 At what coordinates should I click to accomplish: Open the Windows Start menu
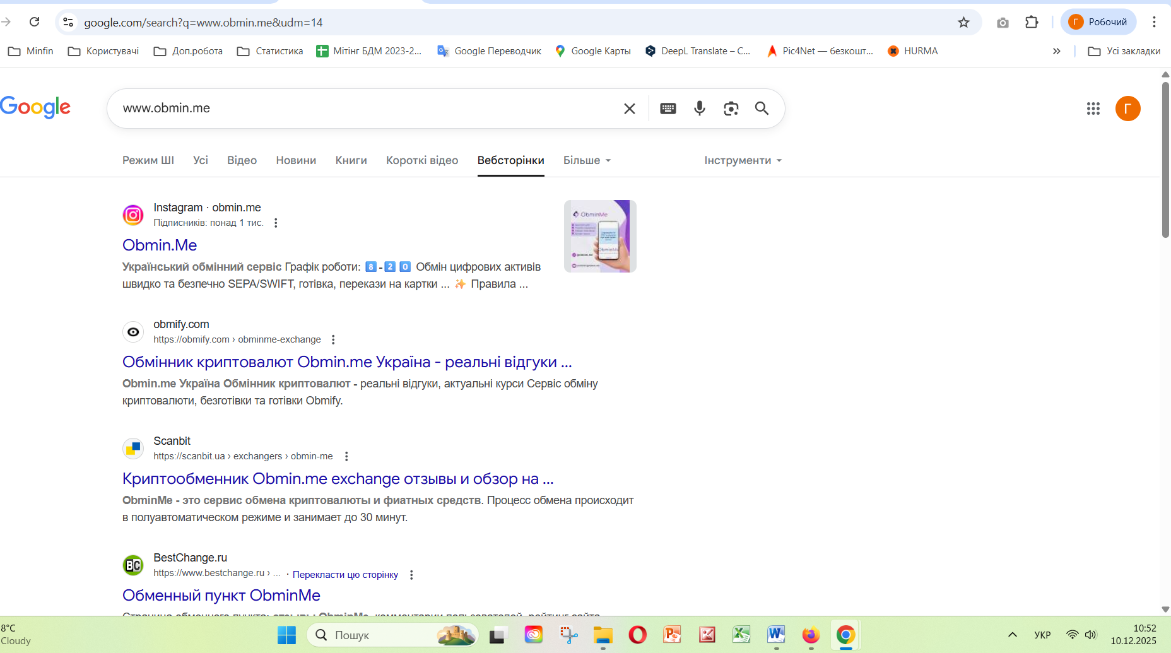286,635
